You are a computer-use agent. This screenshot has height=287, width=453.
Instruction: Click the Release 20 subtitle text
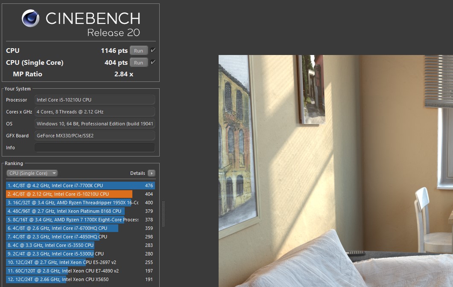[114, 32]
